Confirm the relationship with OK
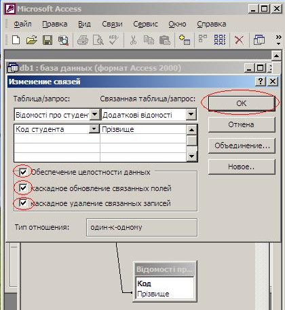Image resolution: width=285 pixels, height=310 pixels. pos(242,103)
